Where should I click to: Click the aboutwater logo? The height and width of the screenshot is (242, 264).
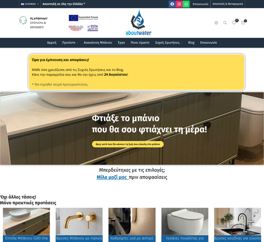(139, 22)
